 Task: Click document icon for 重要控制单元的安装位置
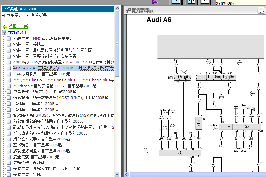click(9, 56)
